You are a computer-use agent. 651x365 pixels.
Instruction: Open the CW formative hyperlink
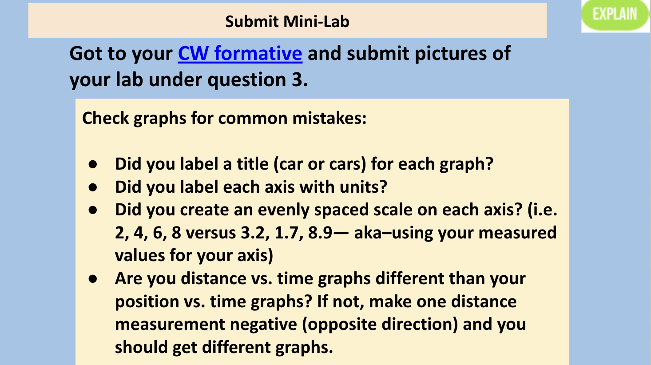point(240,54)
